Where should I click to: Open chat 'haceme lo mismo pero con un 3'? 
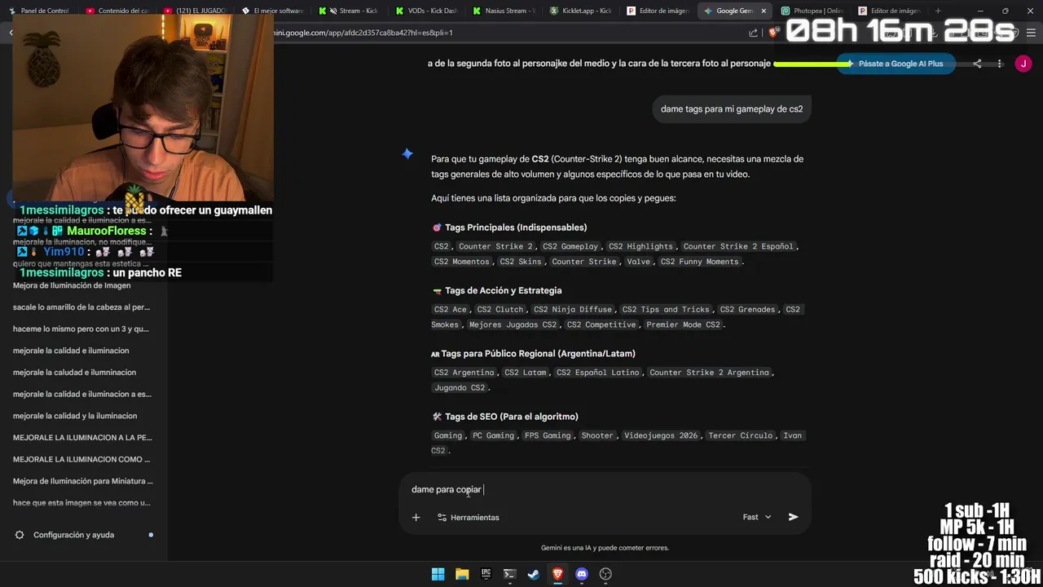pyautogui.click(x=81, y=329)
